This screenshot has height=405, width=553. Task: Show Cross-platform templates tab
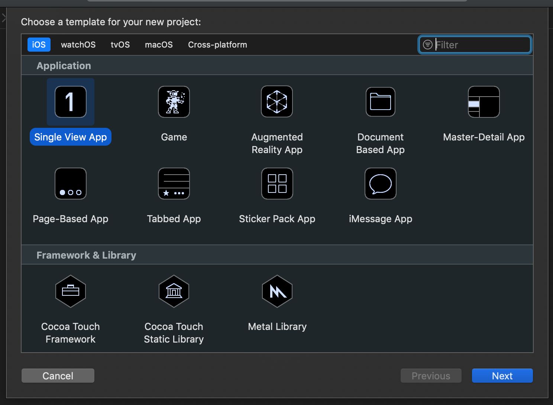coord(217,45)
